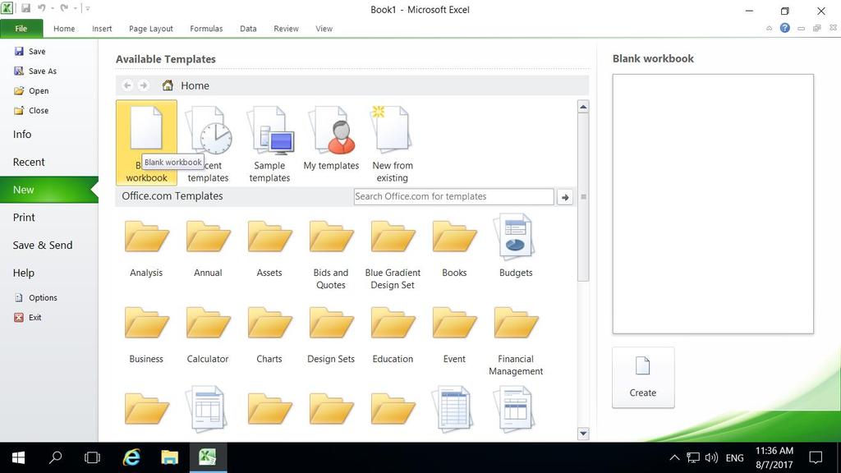The width and height of the screenshot is (841, 473).
Task: Switch to the Home tab
Action: click(64, 29)
